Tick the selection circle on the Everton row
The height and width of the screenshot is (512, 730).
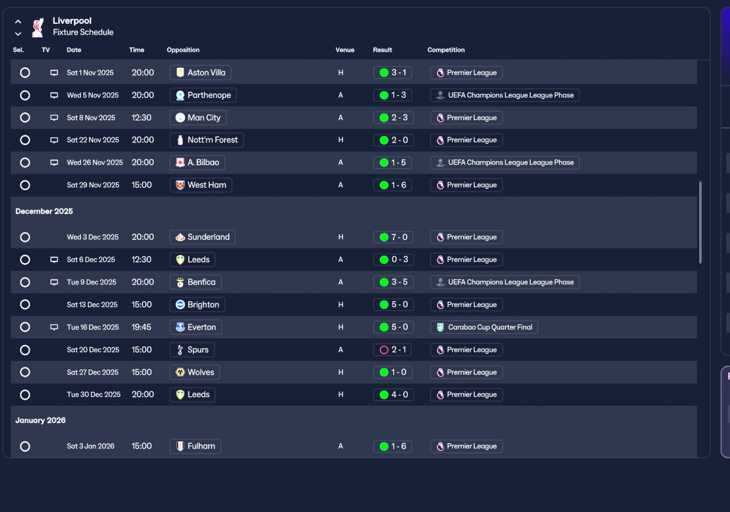pos(25,327)
